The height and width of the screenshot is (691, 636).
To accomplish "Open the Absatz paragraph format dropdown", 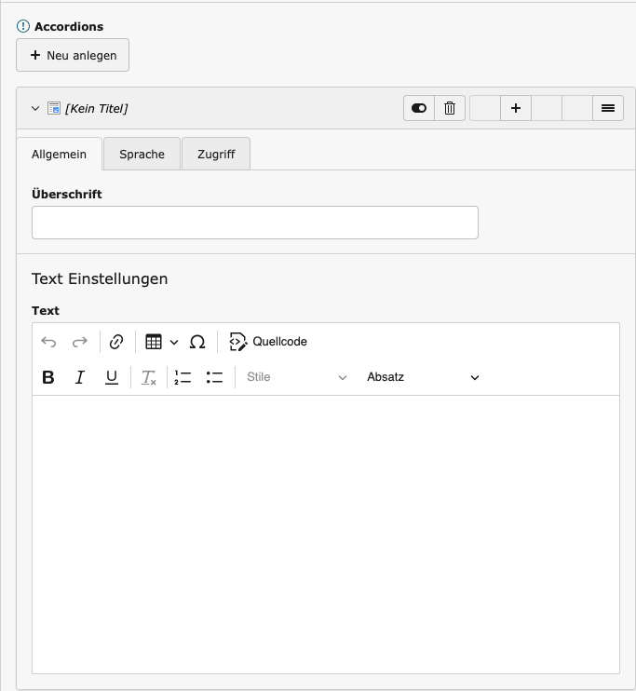I will [x=423, y=377].
